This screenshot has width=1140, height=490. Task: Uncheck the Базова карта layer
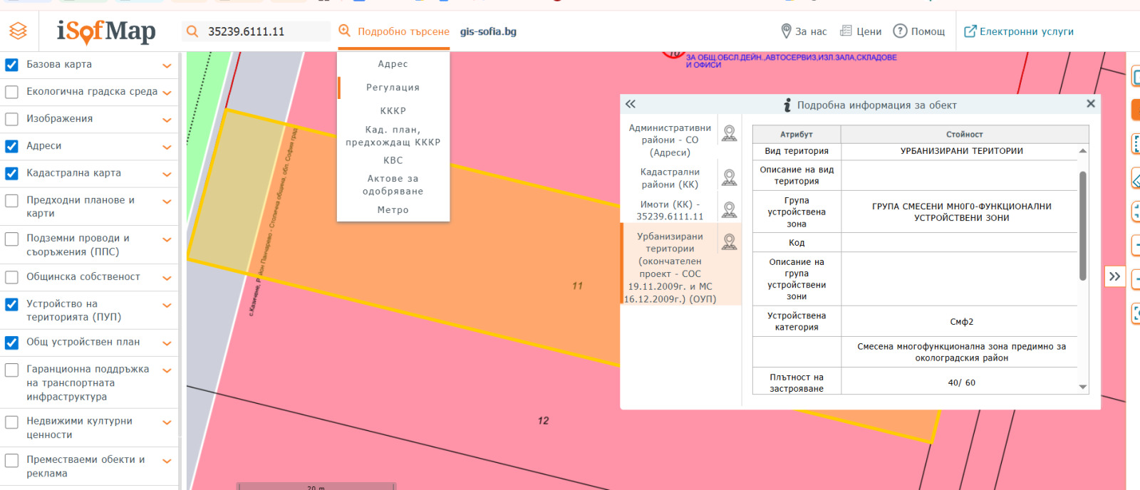[11, 65]
